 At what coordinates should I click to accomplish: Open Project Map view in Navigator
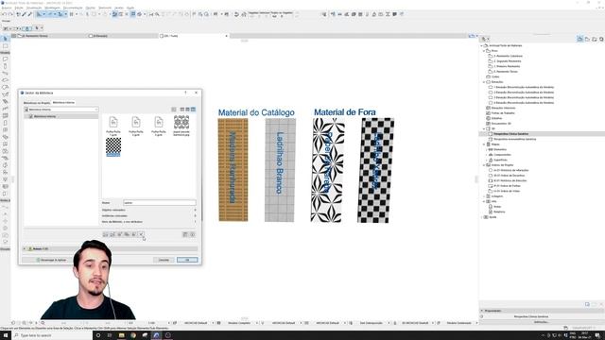tap(579, 39)
